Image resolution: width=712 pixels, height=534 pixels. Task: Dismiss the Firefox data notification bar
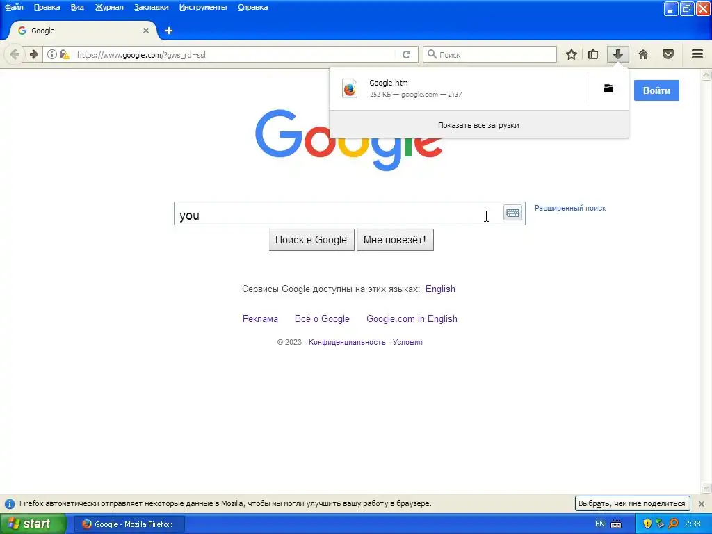pyautogui.click(x=702, y=503)
